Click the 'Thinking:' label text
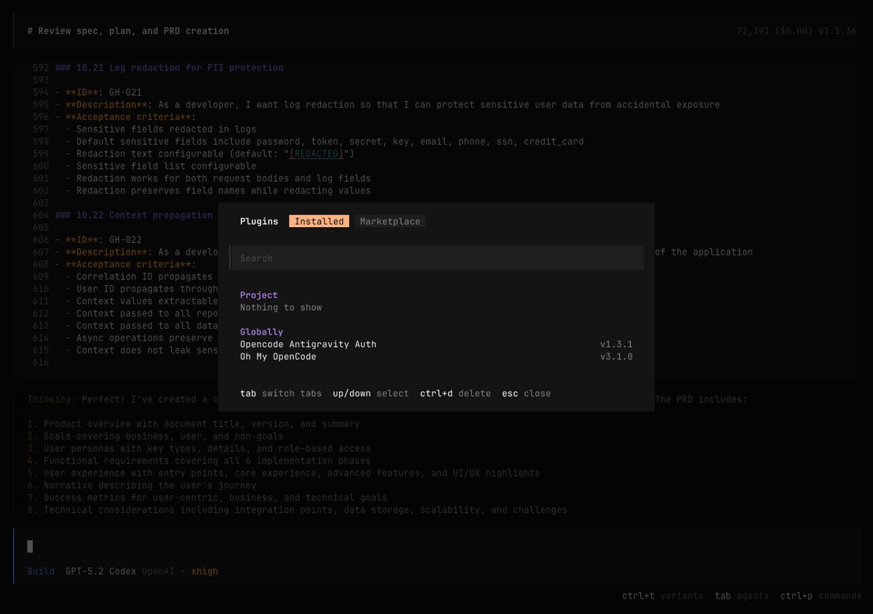The image size is (873, 614). pyautogui.click(x=52, y=399)
